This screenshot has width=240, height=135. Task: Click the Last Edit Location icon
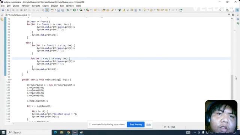pos(158,10)
